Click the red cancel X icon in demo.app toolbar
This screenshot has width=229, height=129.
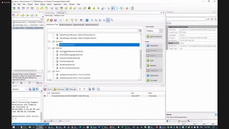tap(51, 20)
